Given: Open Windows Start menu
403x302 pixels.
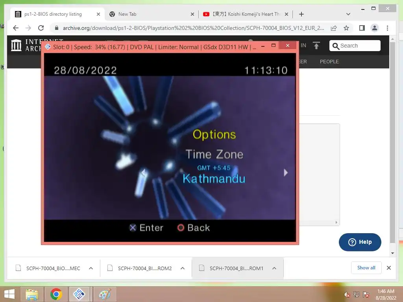Looking at the screenshot, I should click(9, 294).
